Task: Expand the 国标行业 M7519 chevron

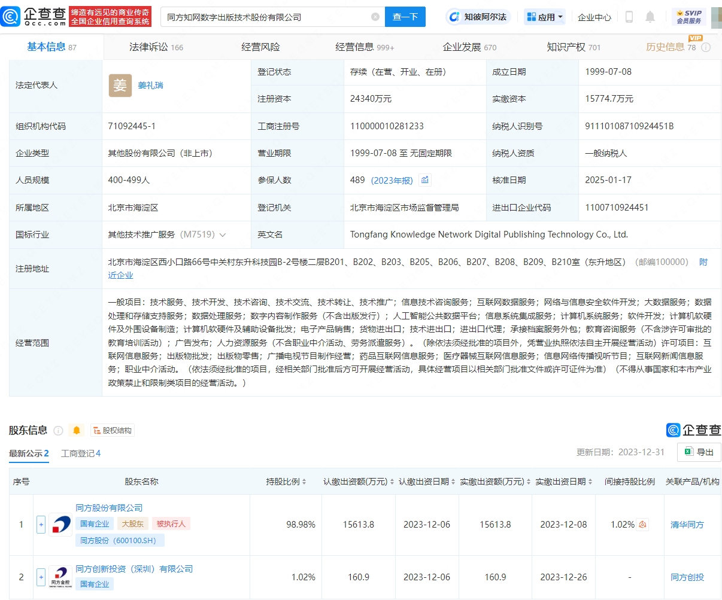Action: point(223,235)
